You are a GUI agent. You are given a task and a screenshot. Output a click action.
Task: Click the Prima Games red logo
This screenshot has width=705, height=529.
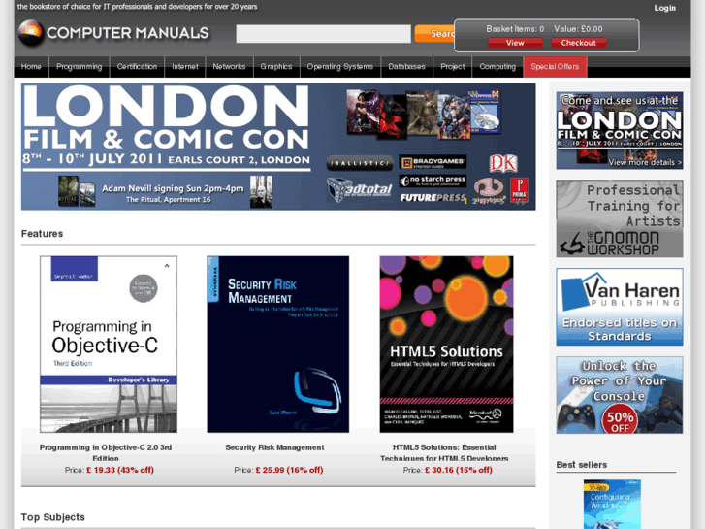pyautogui.click(x=520, y=190)
